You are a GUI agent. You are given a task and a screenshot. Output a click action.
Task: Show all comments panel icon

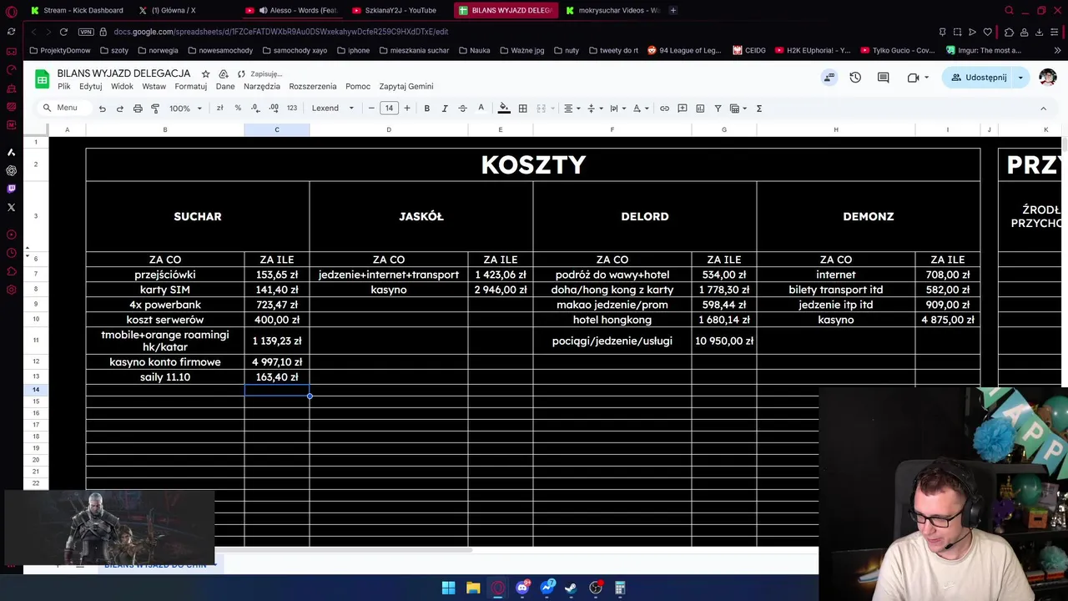(x=883, y=78)
